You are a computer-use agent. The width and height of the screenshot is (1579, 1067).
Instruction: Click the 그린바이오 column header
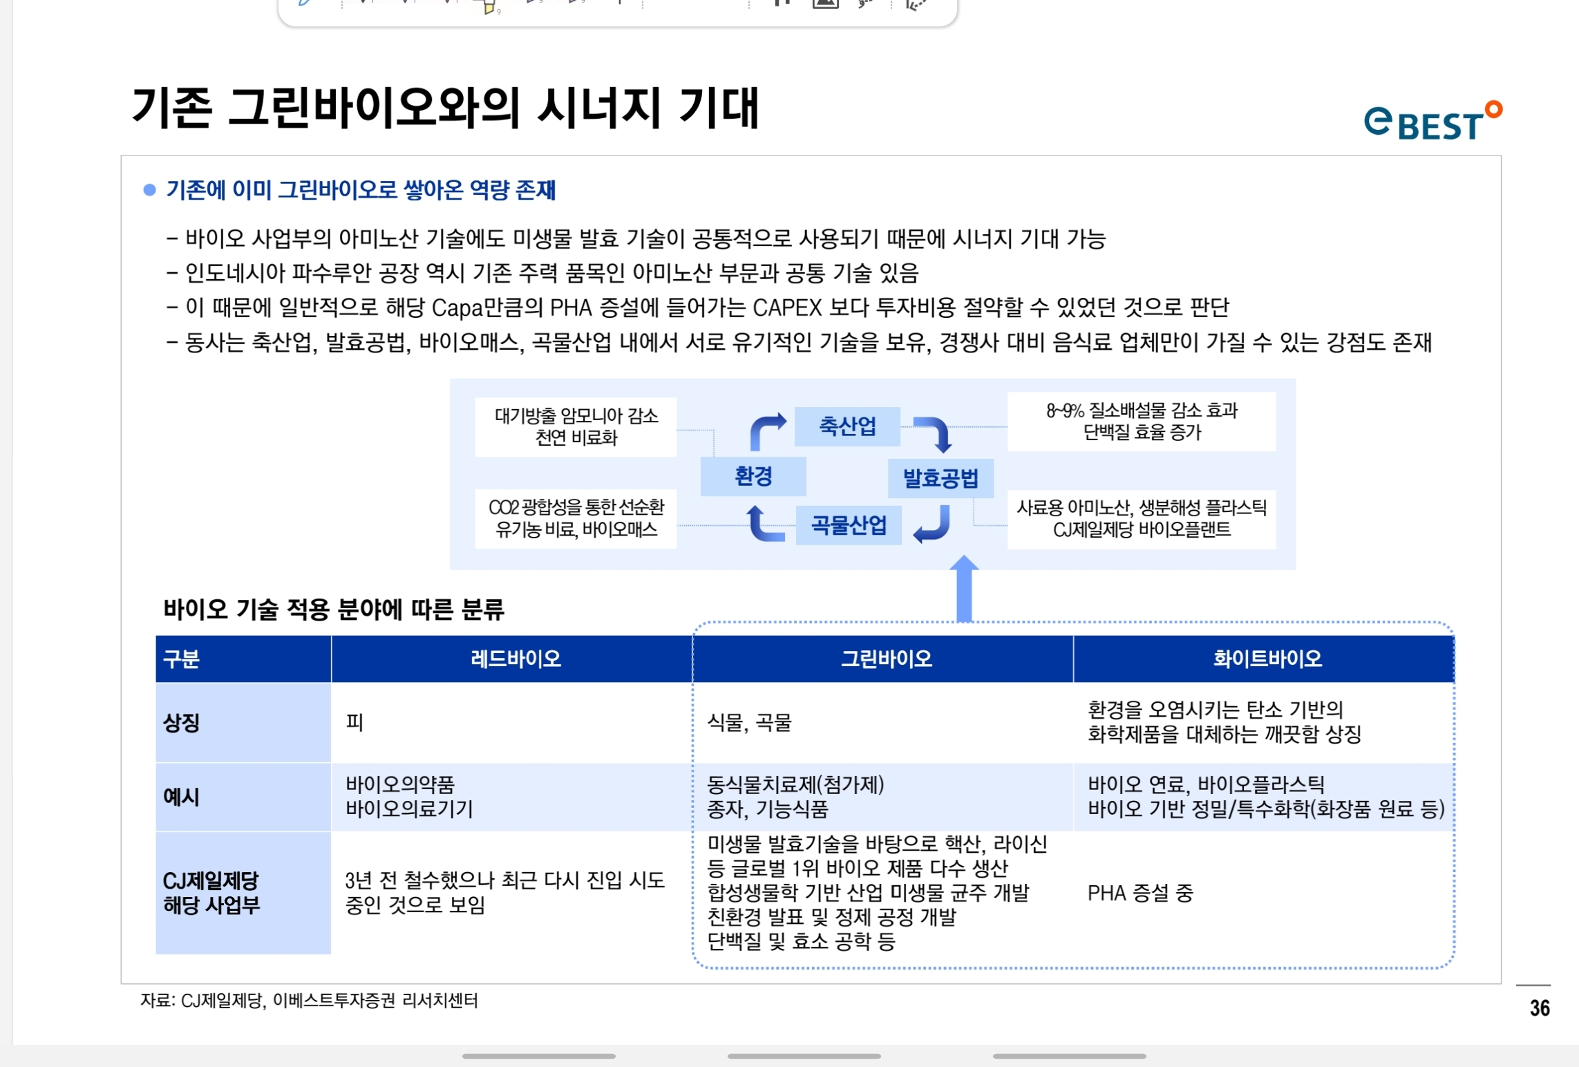coord(886,659)
